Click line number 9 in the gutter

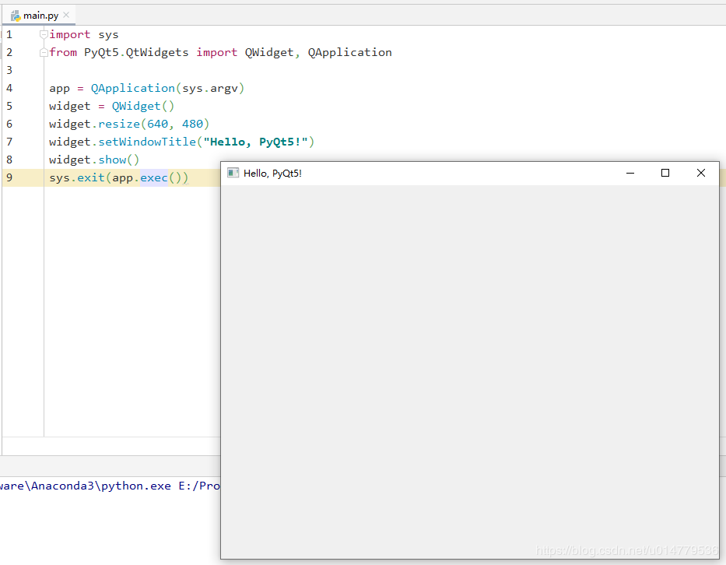pyautogui.click(x=9, y=177)
